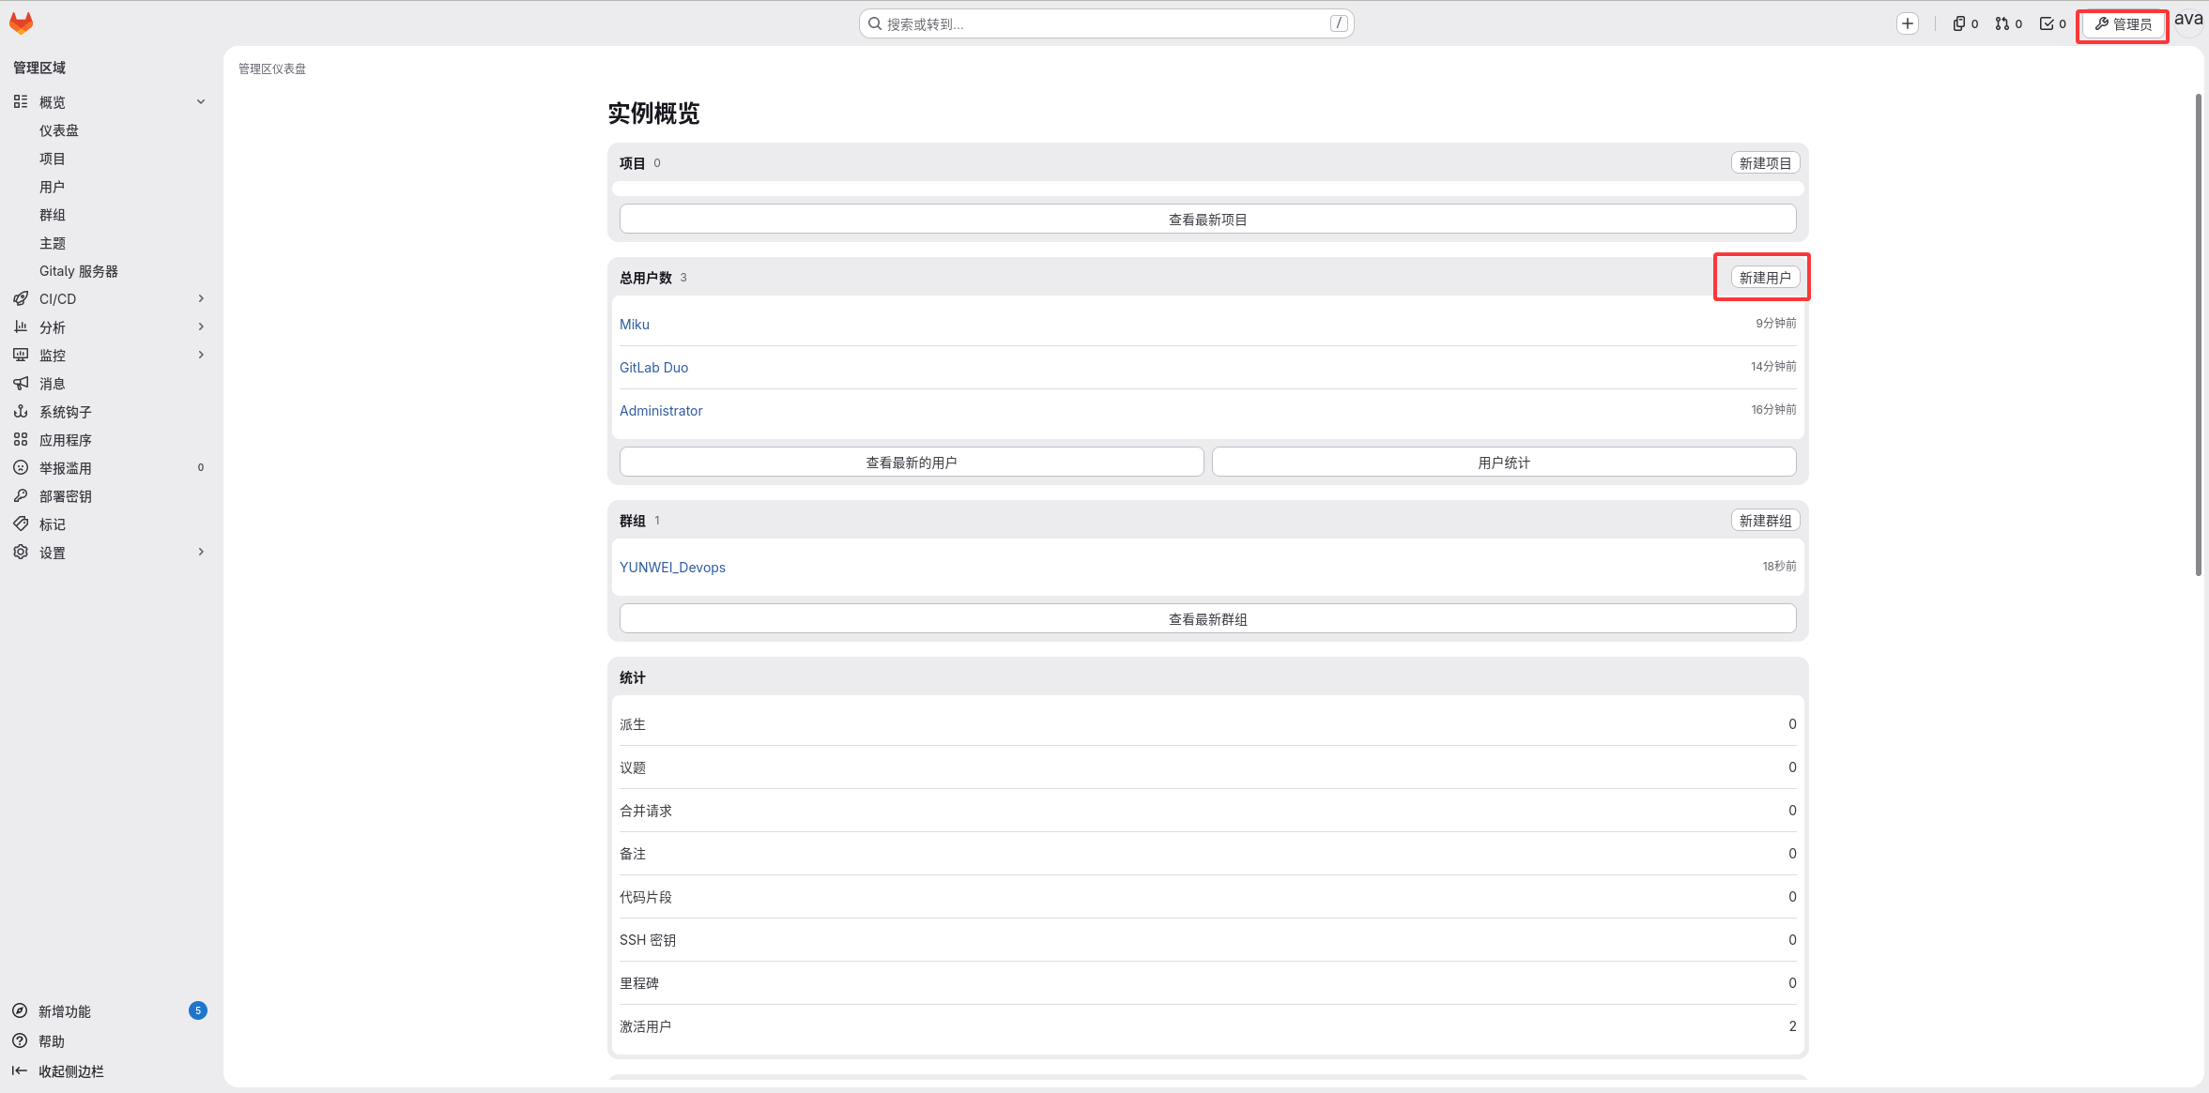Open the YUNWEI_Devops group link
The width and height of the screenshot is (2209, 1093).
(x=672, y=568)
